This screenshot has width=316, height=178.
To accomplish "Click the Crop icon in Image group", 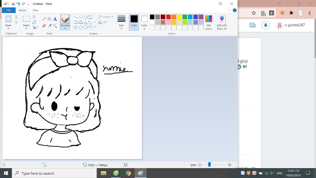I will coord(34,17).
